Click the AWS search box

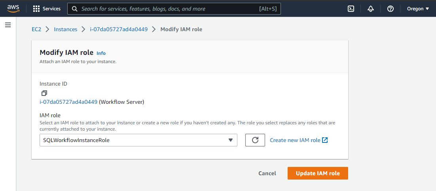(x=174, y=9)
